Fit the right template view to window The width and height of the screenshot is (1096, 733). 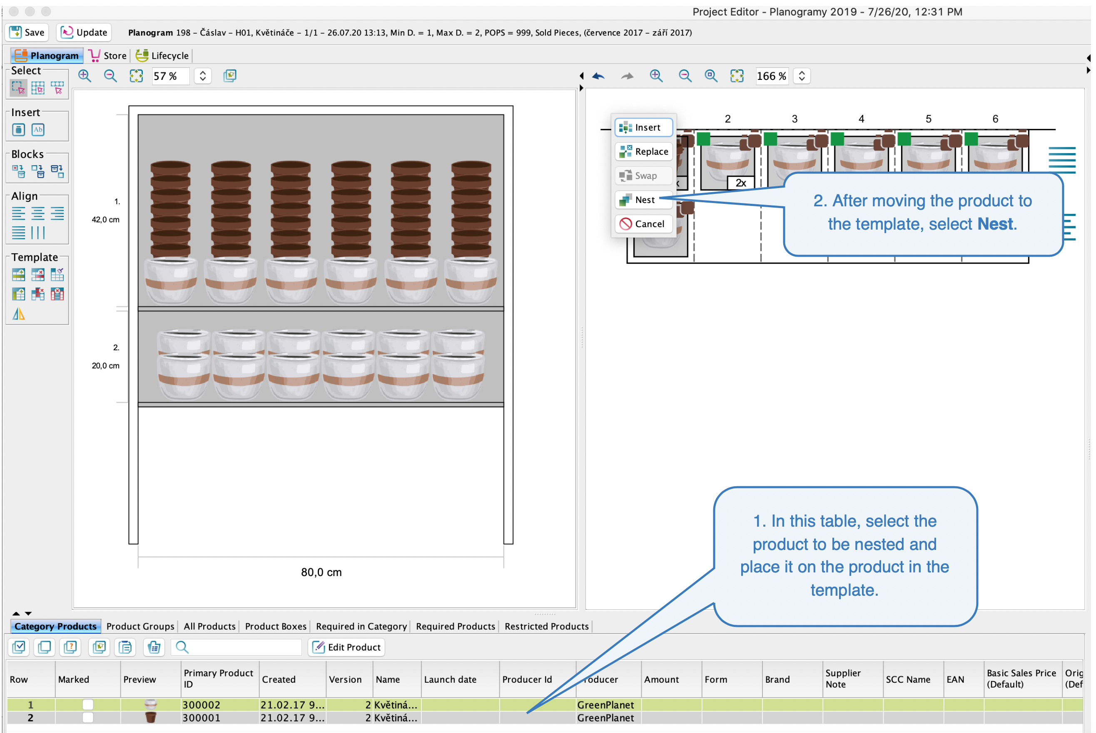pos(737,76)
